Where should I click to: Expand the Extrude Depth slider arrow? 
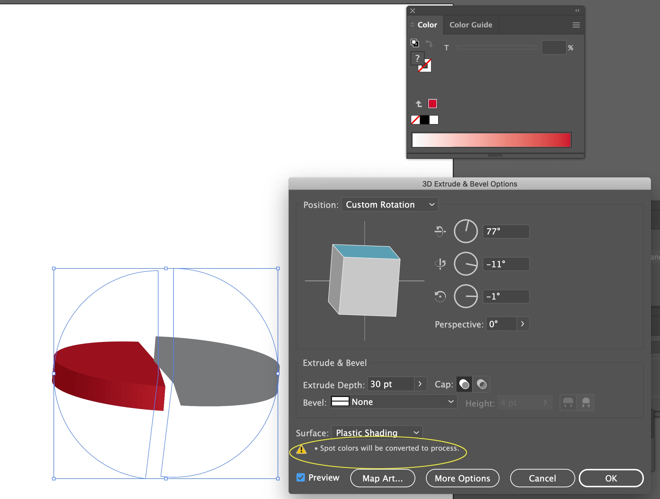420,384
